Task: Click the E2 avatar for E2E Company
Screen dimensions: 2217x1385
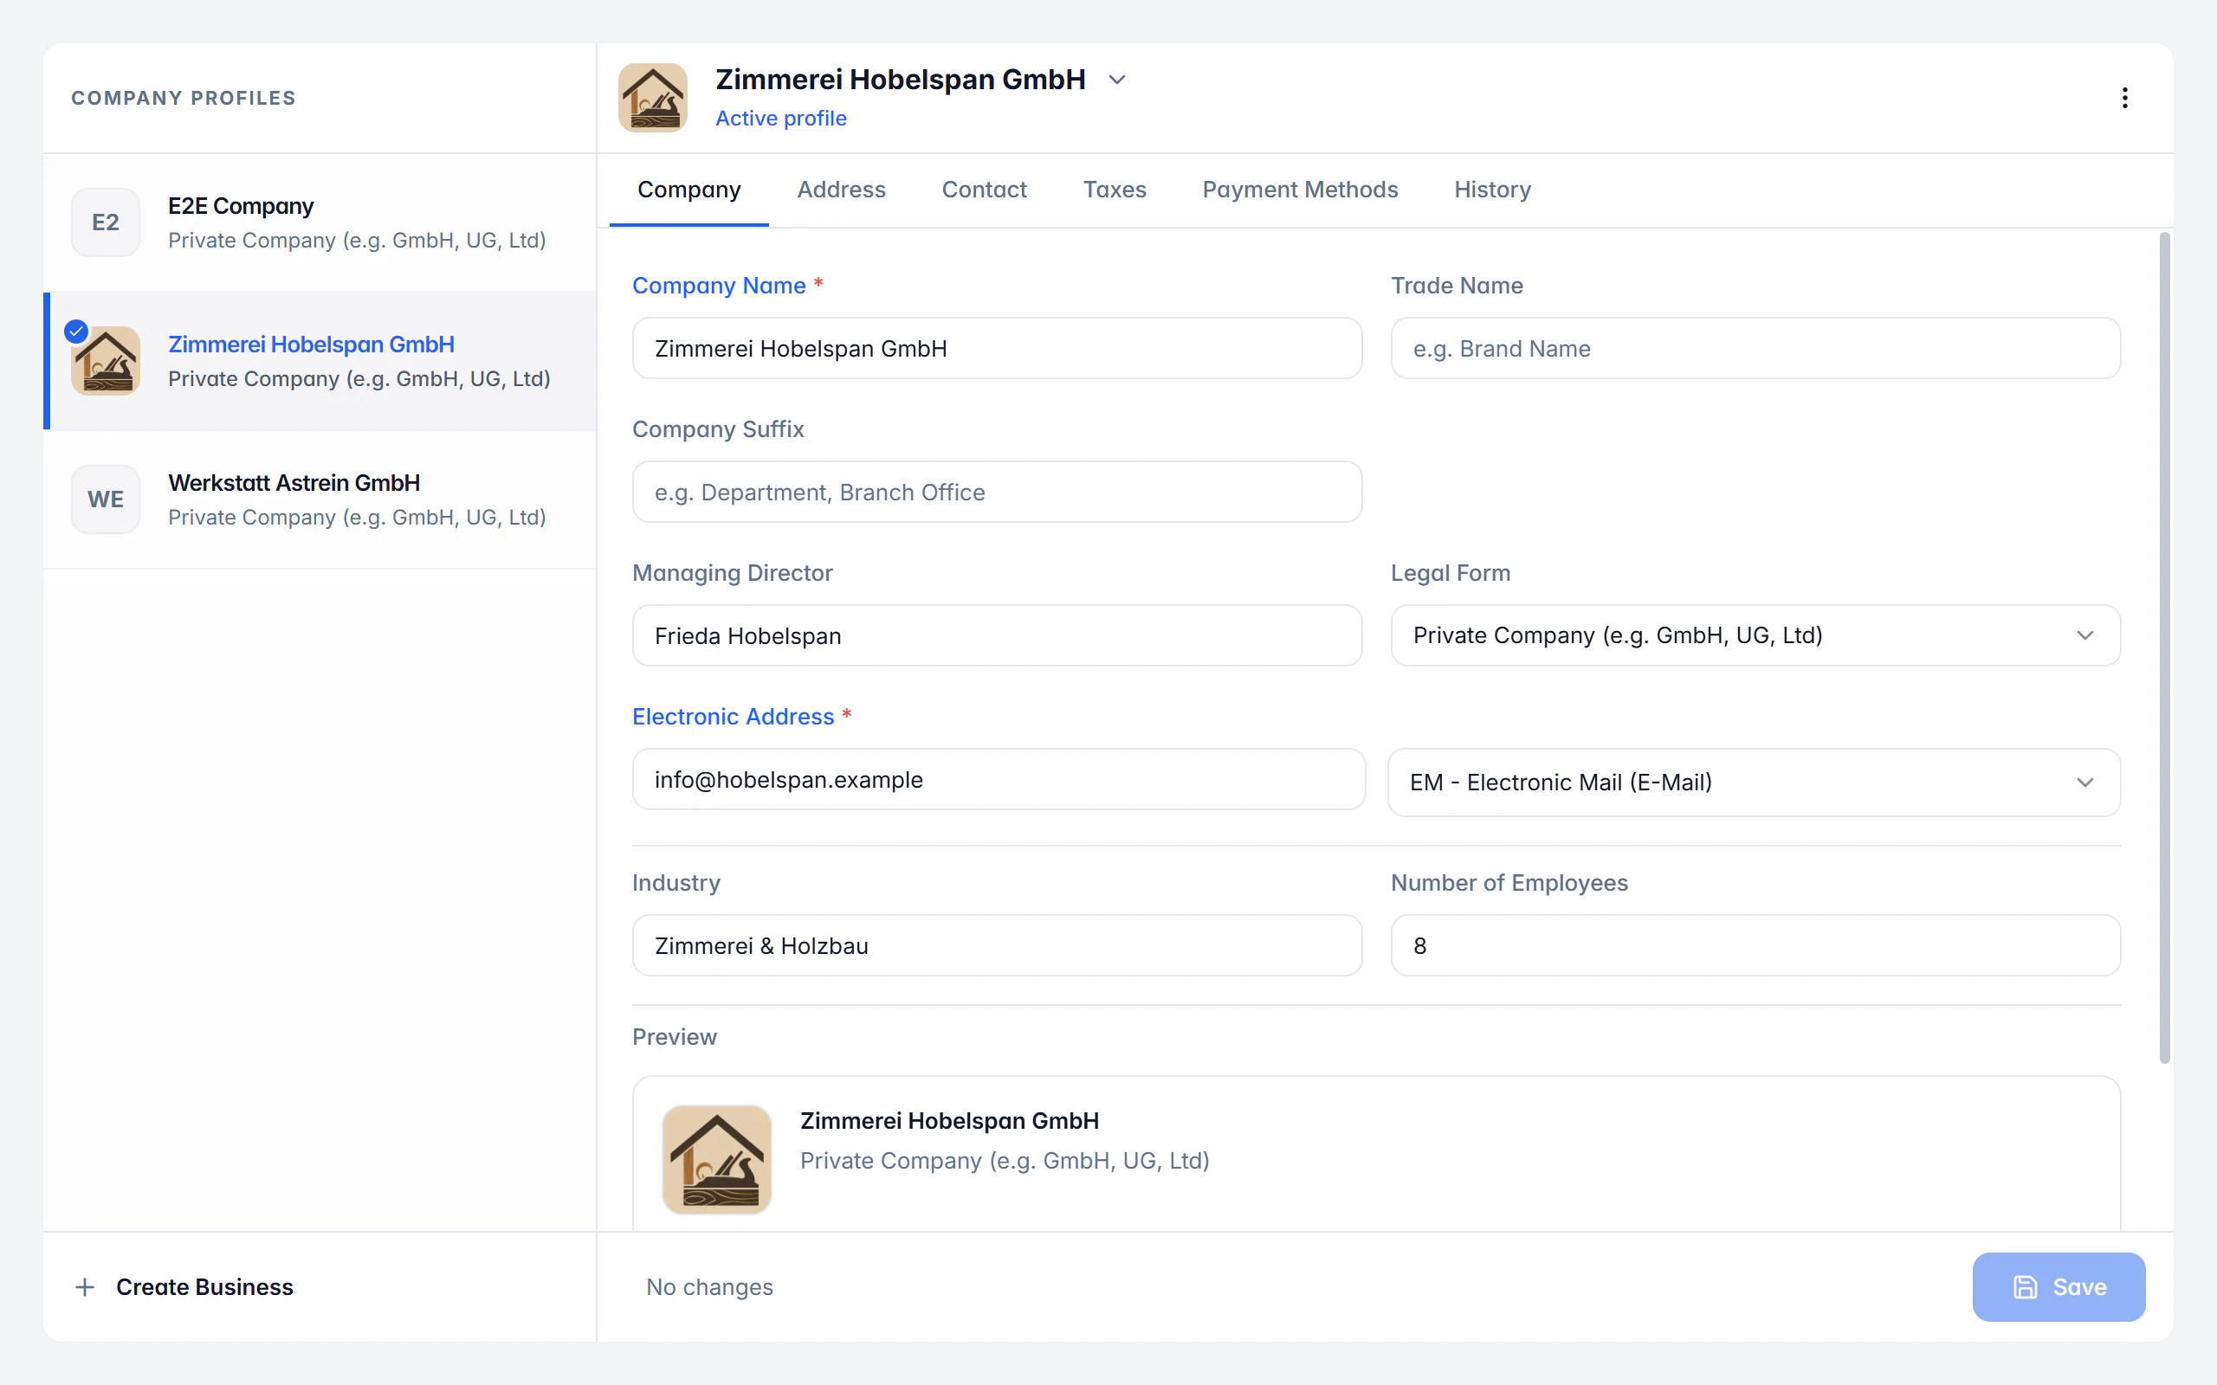Action: pyautogui.click(x=106, y=222)
